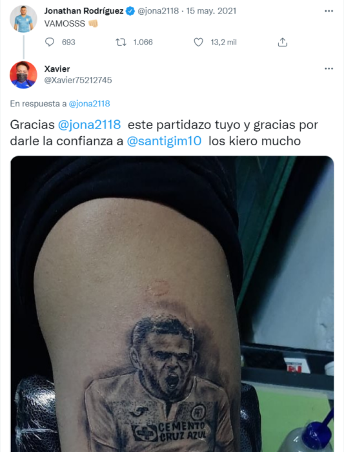Image resolution: width=344 pixels, height=452 pixels.
Task: Open the more options menu on Xavier's reply
Action: (329, 68)
